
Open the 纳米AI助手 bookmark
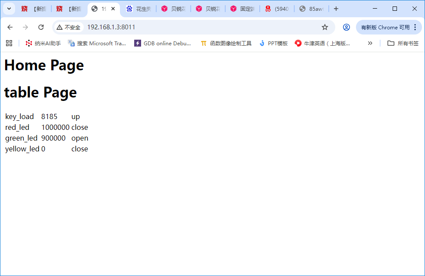(x=43, y=43)
